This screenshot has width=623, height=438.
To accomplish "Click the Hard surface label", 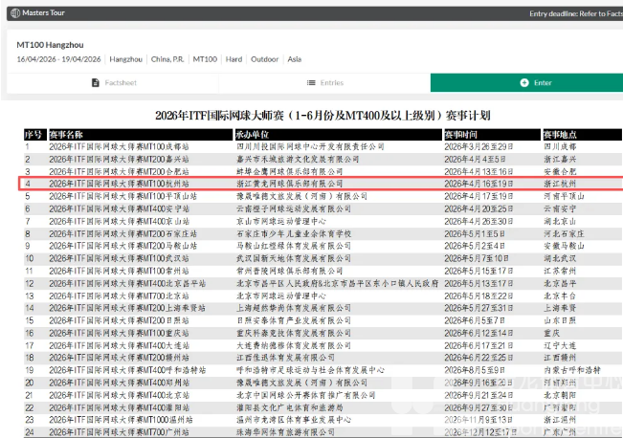I will pos(234,59).
